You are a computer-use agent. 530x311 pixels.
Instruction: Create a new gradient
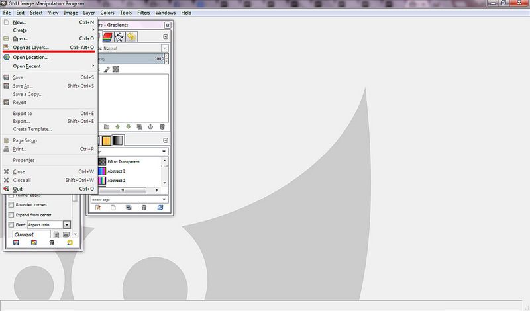113,208
